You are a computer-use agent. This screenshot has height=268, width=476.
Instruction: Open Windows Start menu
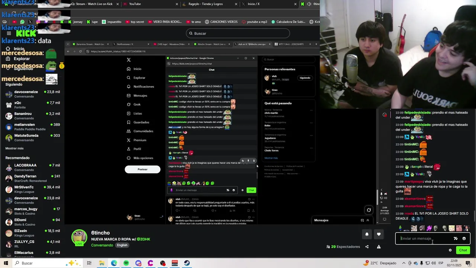click(6, 263)
